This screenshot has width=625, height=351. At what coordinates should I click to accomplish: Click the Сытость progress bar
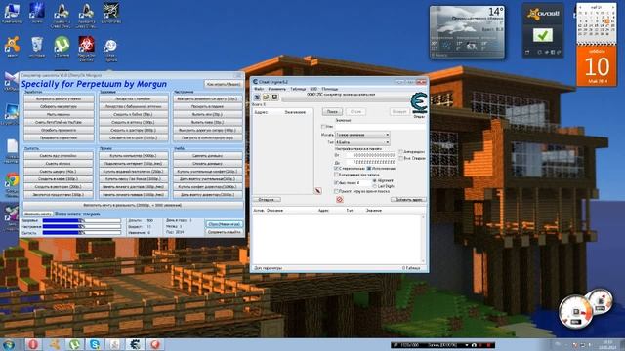pos(82,232)
